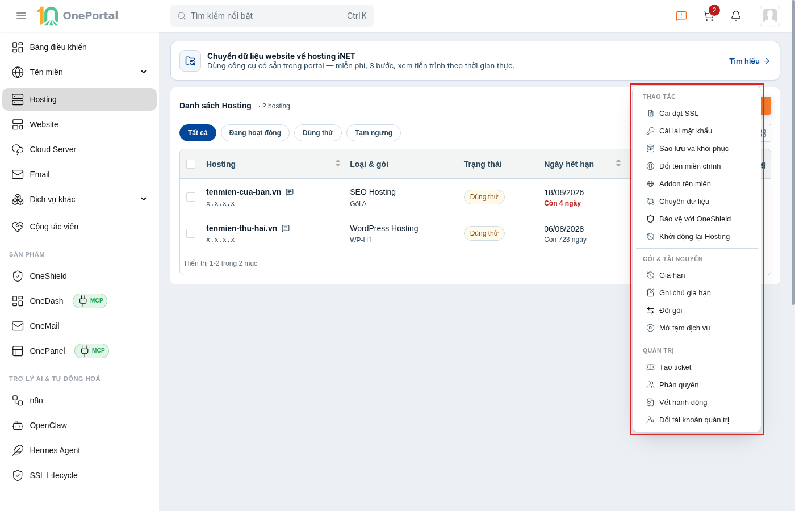
Task: Select Bảo vệ với OneShield
Action: point(697,219)
